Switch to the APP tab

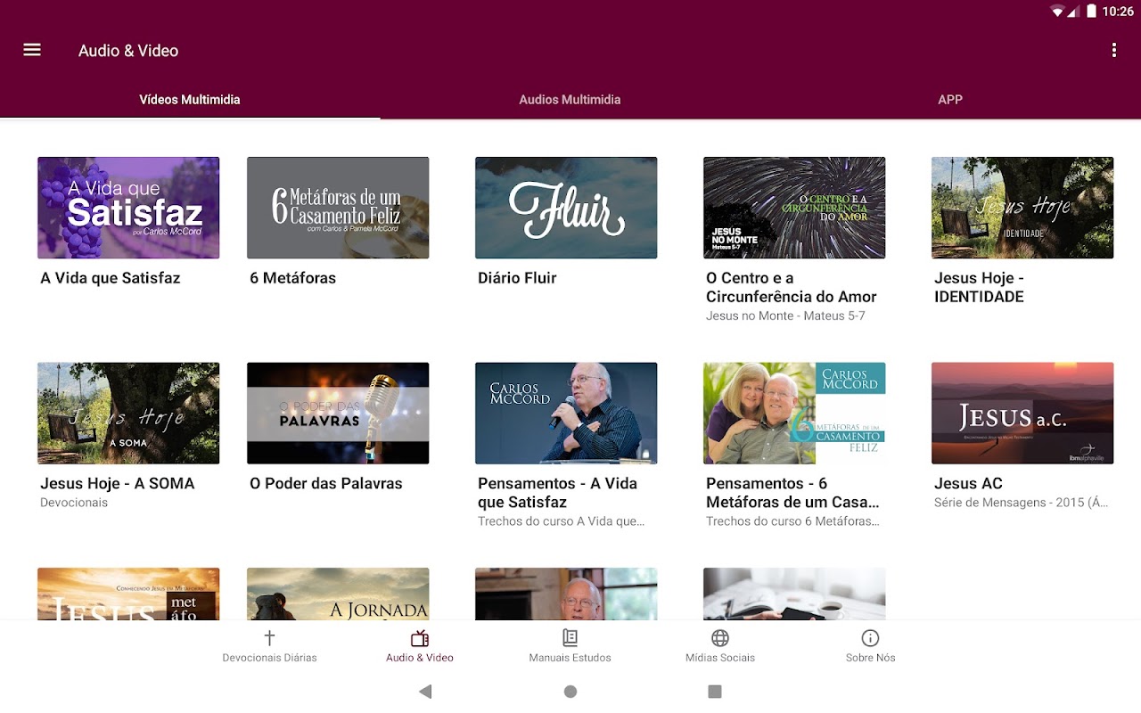pyautogui.click(x=950, y=100)
